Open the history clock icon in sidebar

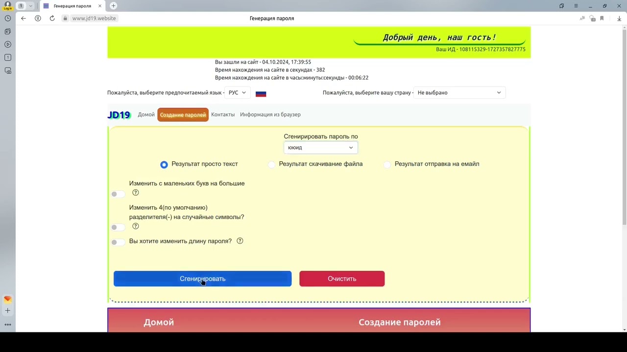point(8,18)
